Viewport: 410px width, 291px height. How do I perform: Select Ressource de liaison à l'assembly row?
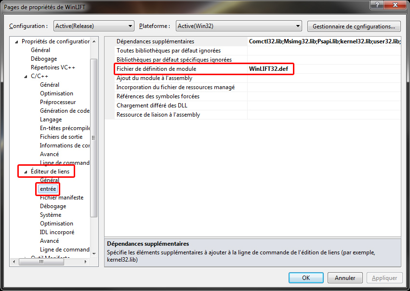(x=252, y=115)
